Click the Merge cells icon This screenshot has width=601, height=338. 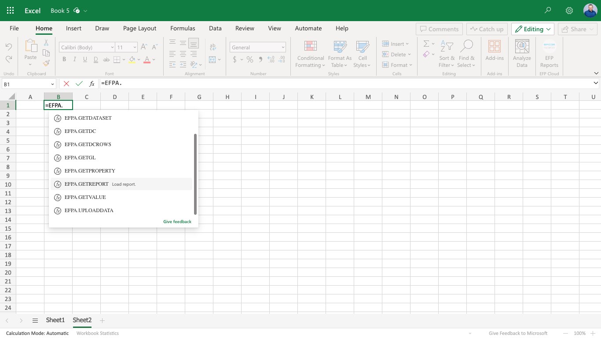pyautogui.click(x=213, y=59)
